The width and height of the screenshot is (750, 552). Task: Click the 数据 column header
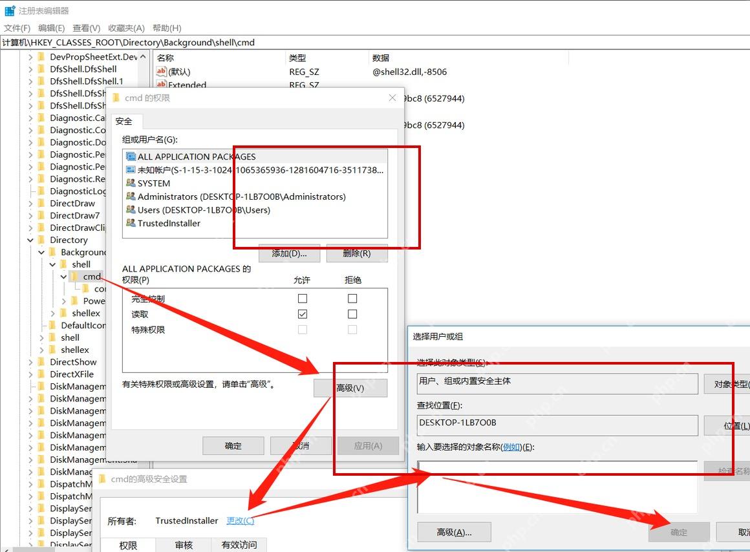(469, 58)
